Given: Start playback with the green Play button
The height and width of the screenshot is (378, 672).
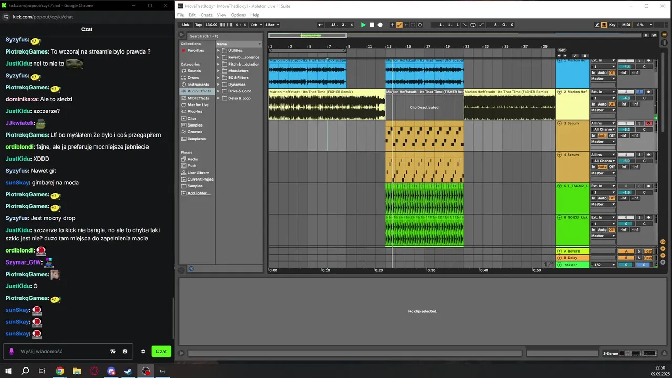Looking at the screenshot, I should pyautogui.click(x=363, y=25).
